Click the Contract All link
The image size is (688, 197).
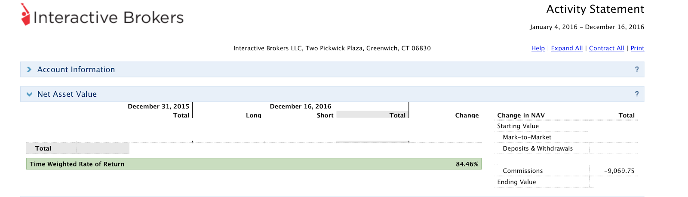[606, 48]
